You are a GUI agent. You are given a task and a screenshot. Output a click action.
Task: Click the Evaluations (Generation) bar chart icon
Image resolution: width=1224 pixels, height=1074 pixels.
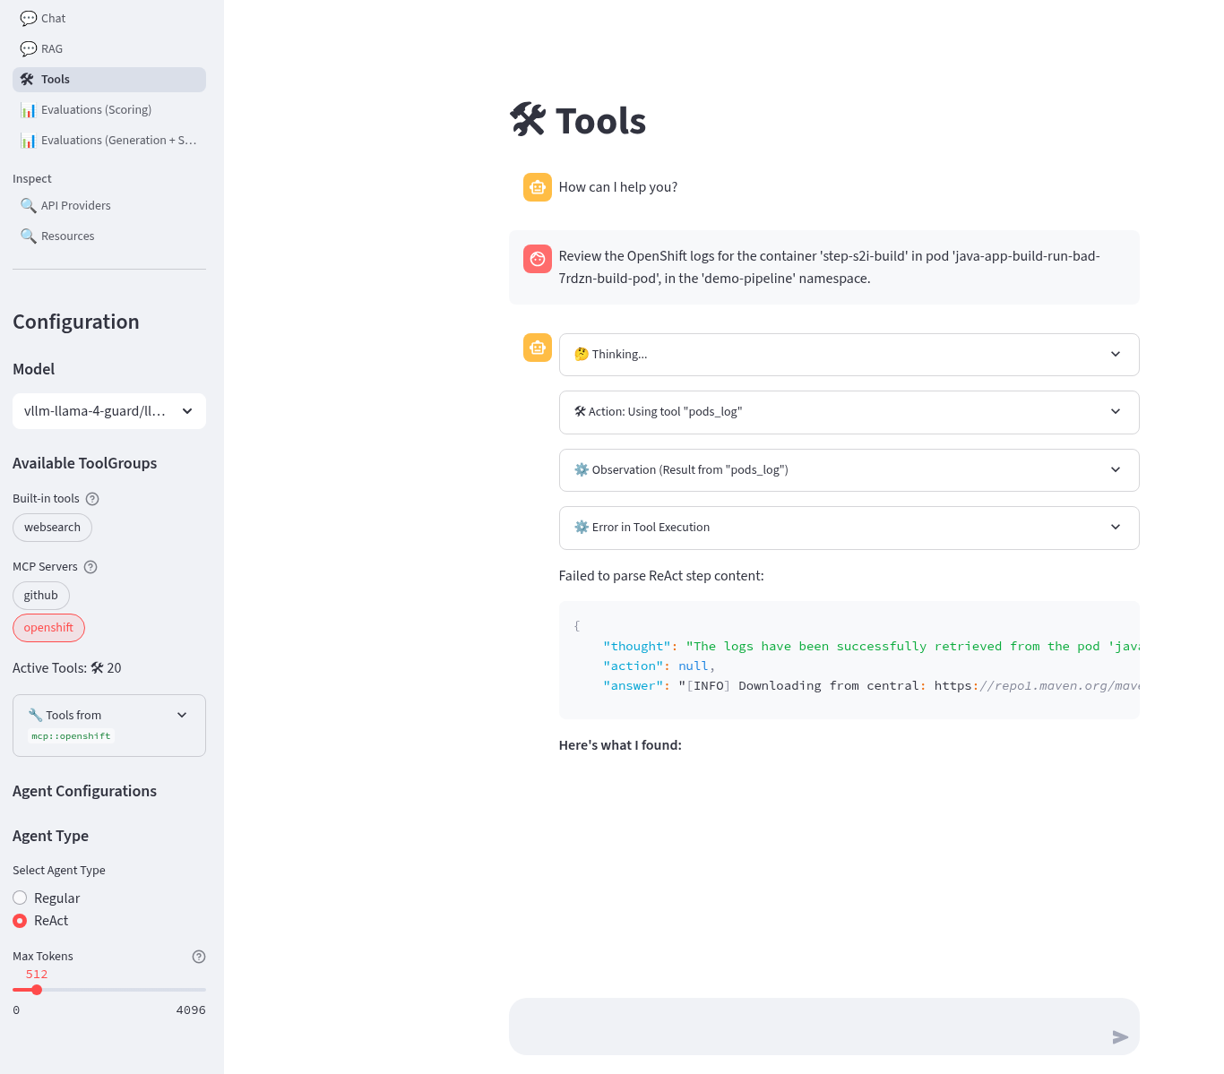point(29,140)
